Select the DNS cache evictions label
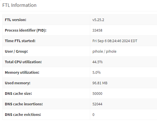157x121 pixels. (x=23, y=114)
